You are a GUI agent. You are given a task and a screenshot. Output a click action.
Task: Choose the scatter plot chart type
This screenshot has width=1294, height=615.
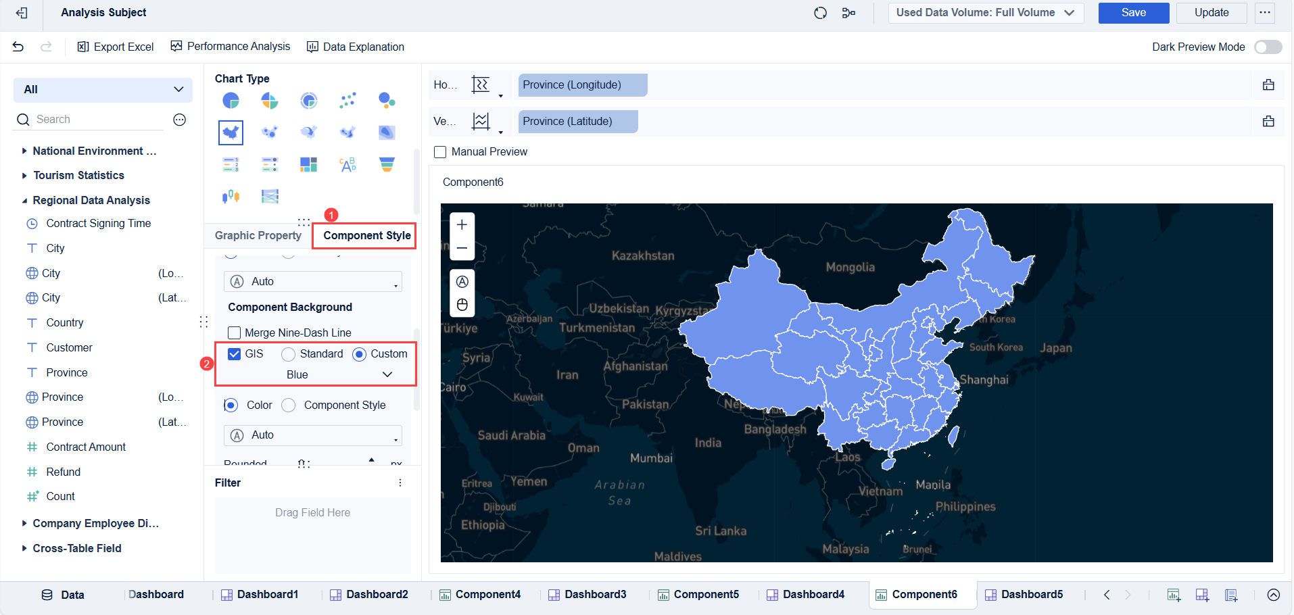click(348, 101)
